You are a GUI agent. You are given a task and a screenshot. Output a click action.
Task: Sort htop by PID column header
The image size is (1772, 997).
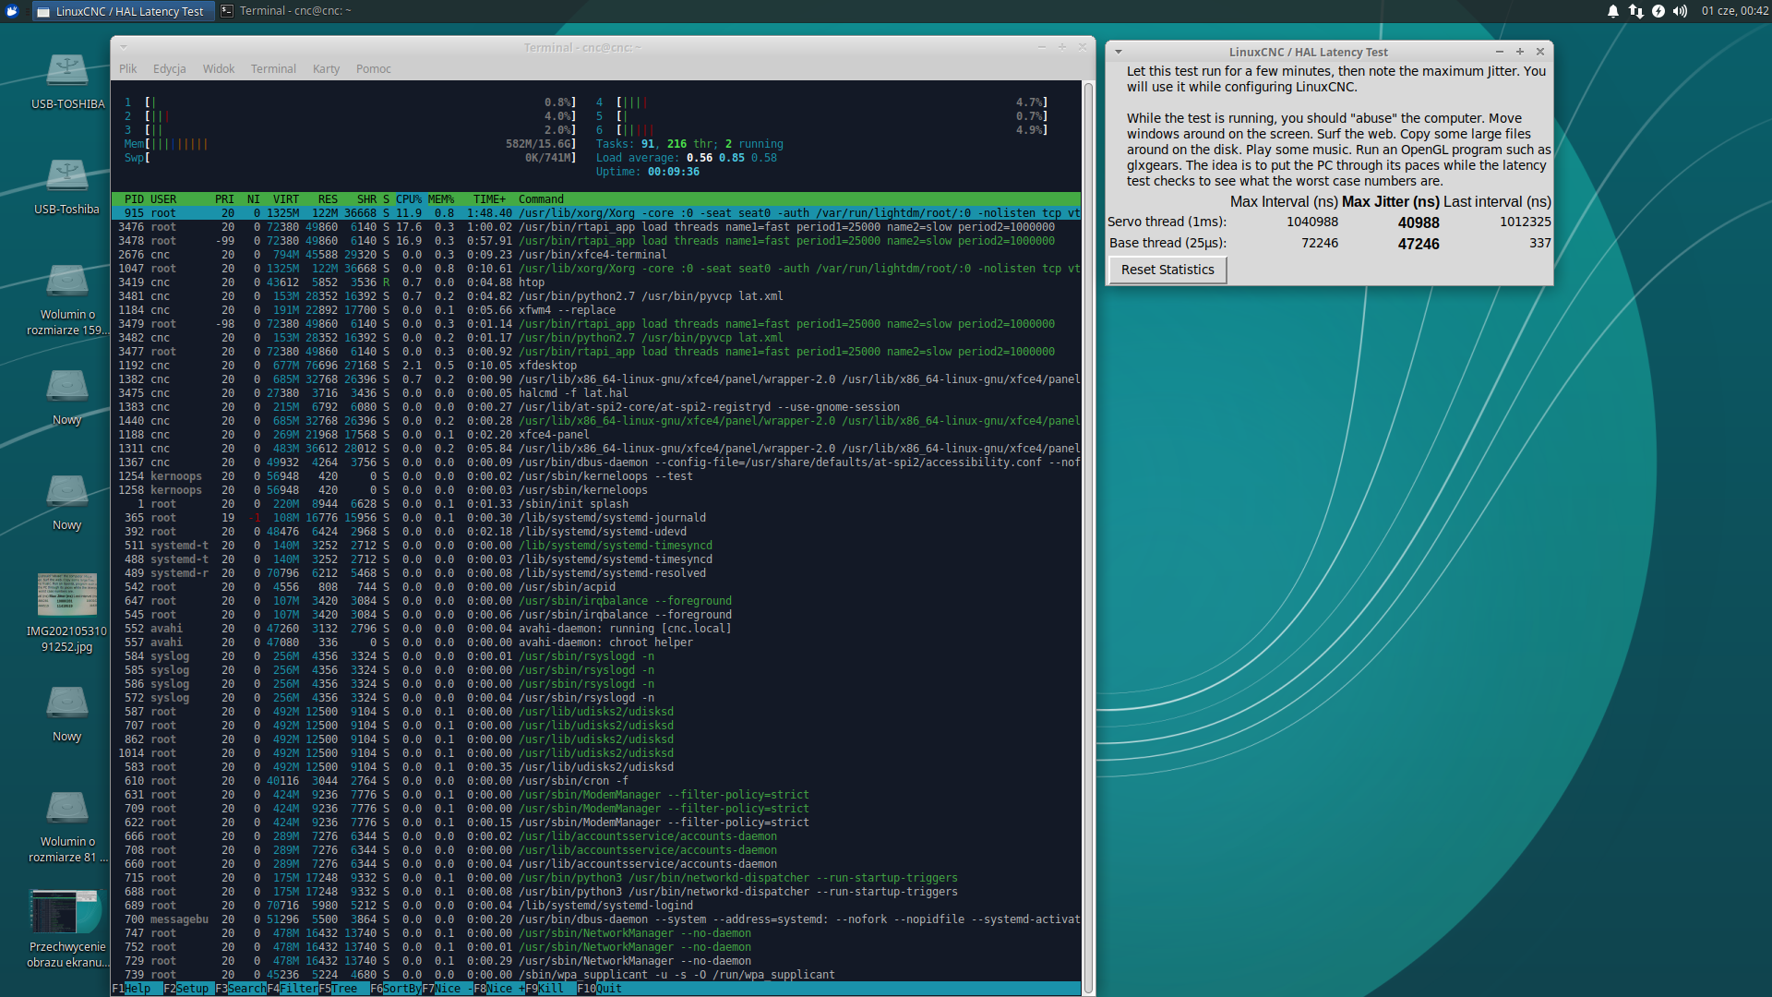134,199
